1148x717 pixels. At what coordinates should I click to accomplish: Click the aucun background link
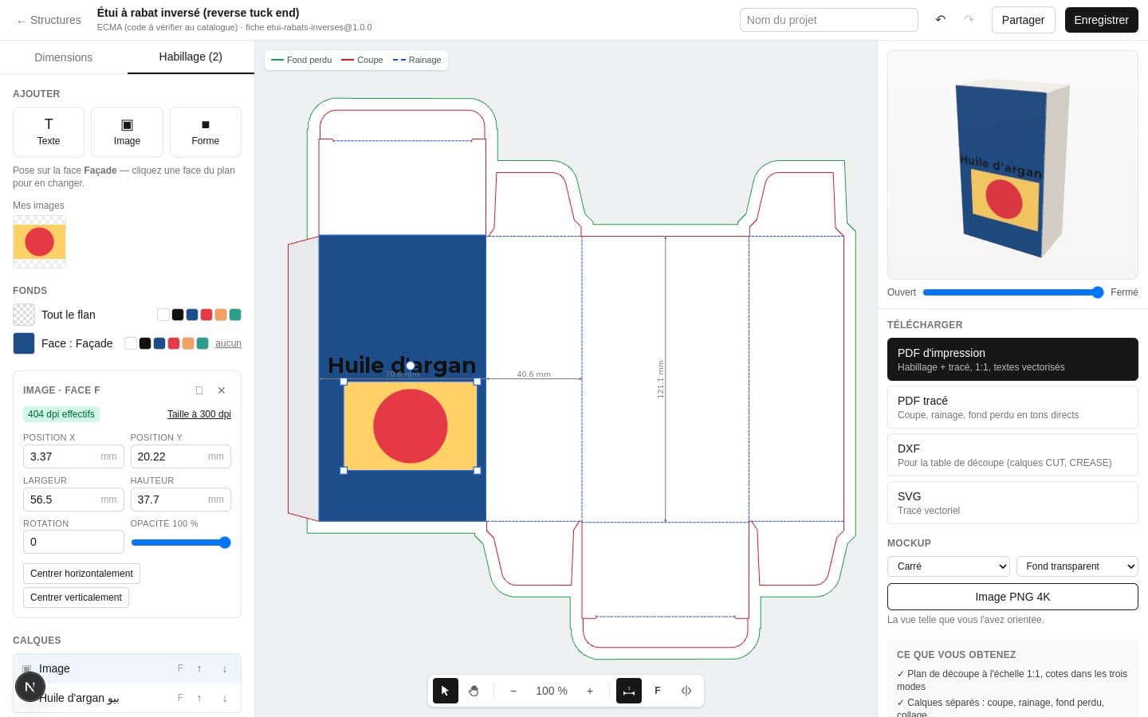click(x=228, y=343)
